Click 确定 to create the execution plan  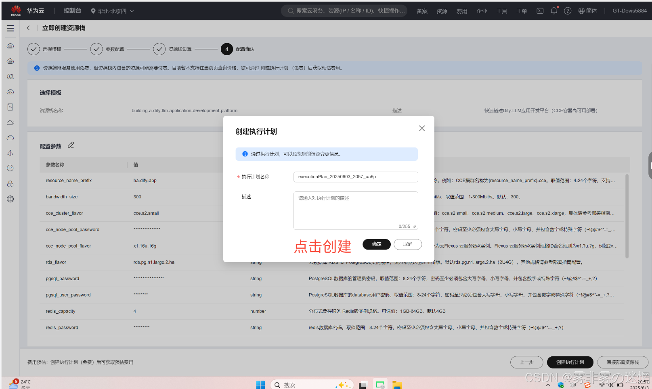pyautogui.click(x=377, y=244)
